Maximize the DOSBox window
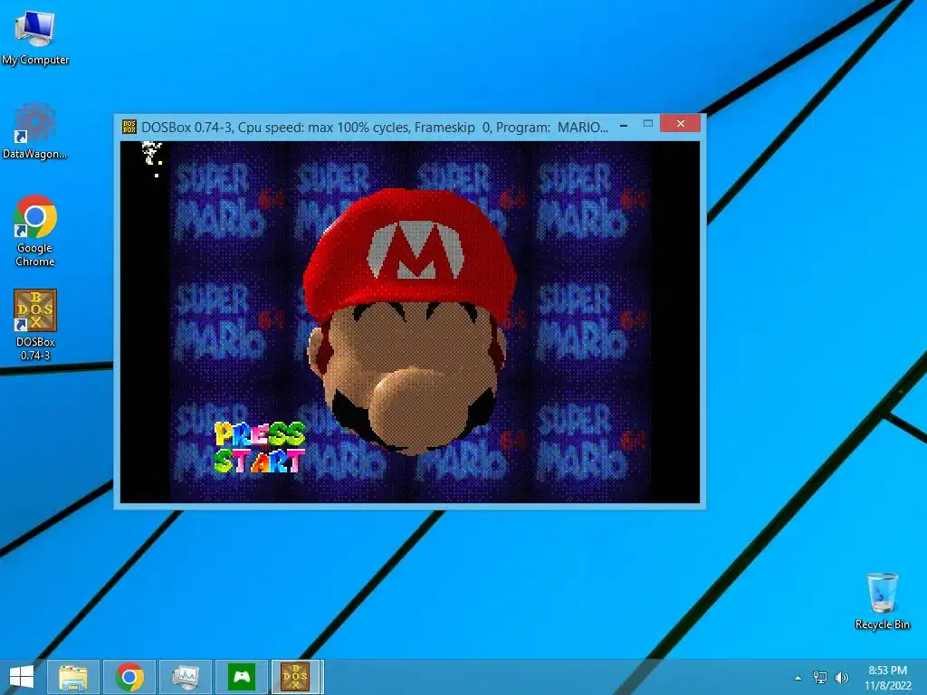The height and width of the screenshot is (695, 927). (648, 124)
